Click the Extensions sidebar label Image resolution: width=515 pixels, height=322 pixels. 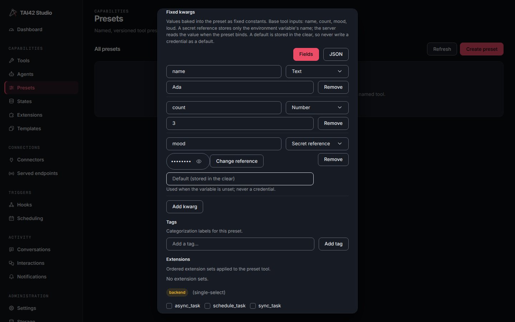pyautogui.click(x=30, y=115)
